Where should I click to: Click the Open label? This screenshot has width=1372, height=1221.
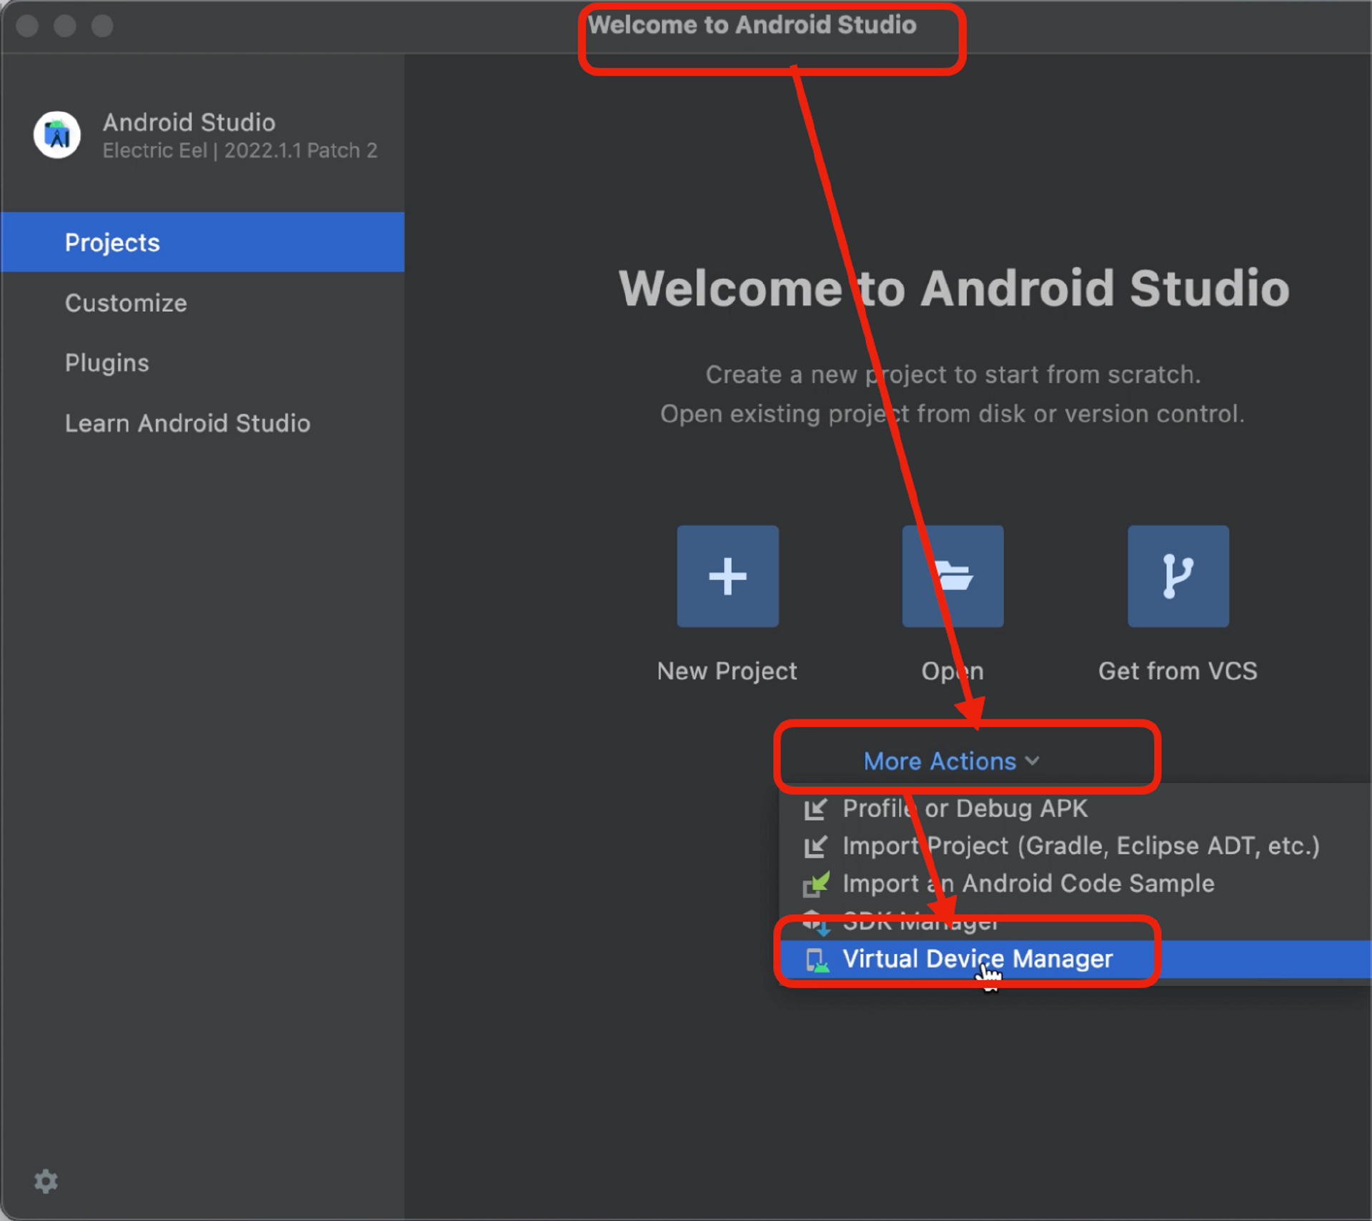click(953, 672)
